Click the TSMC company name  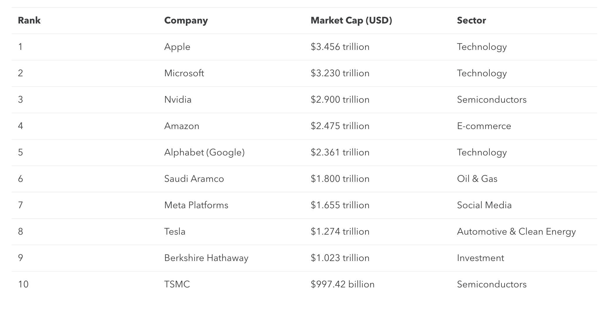177,284
